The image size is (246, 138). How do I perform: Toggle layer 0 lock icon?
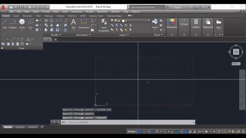point(119,20)
